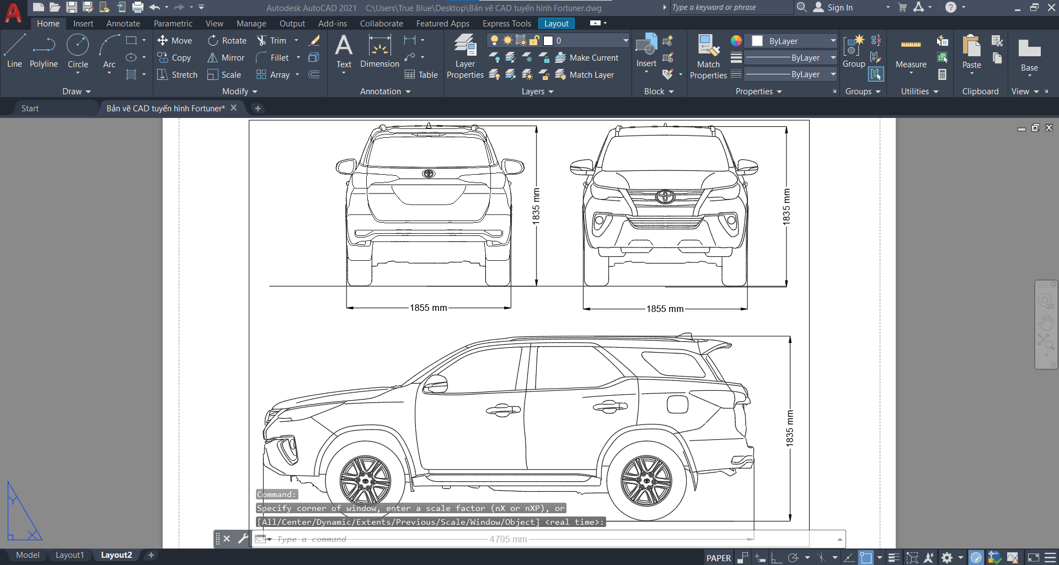
Task: Open command line customization wrench
Action: (x=243, y=539)
